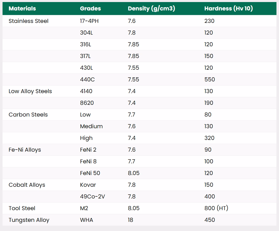Click the 8620 grade cell
This screenshot has width=279, height=231.
coord(87,103)
